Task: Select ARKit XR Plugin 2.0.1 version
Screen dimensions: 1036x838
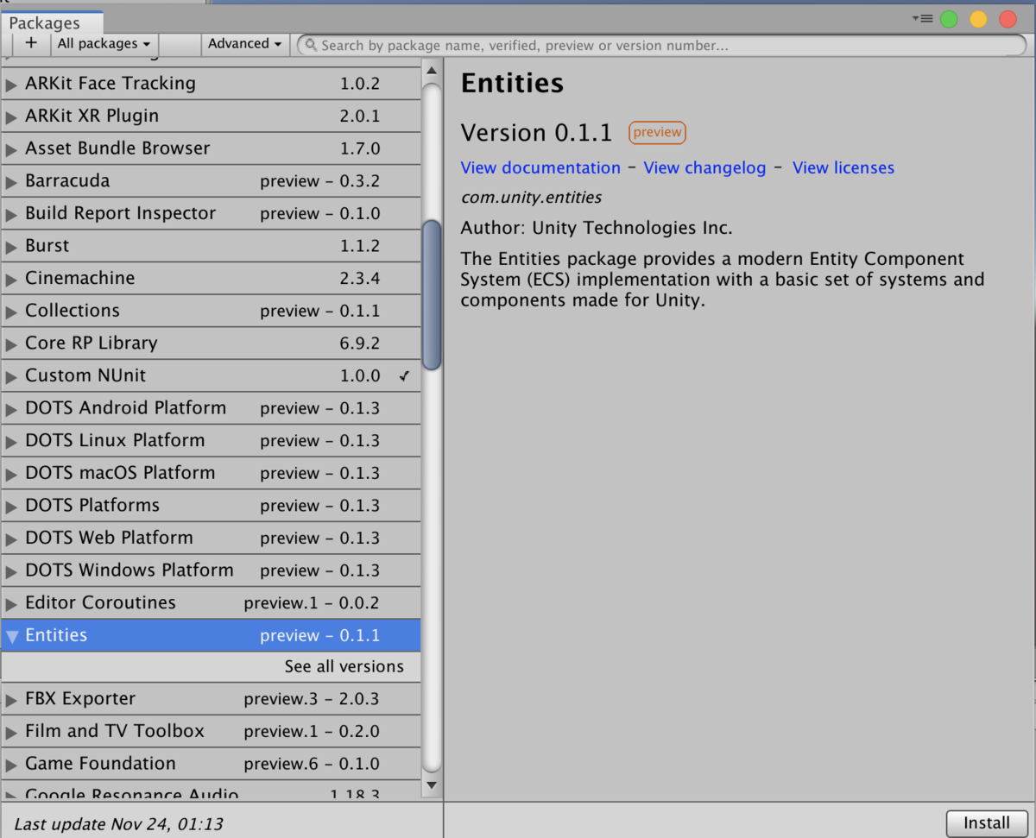Action: click(x=359, y=117)
